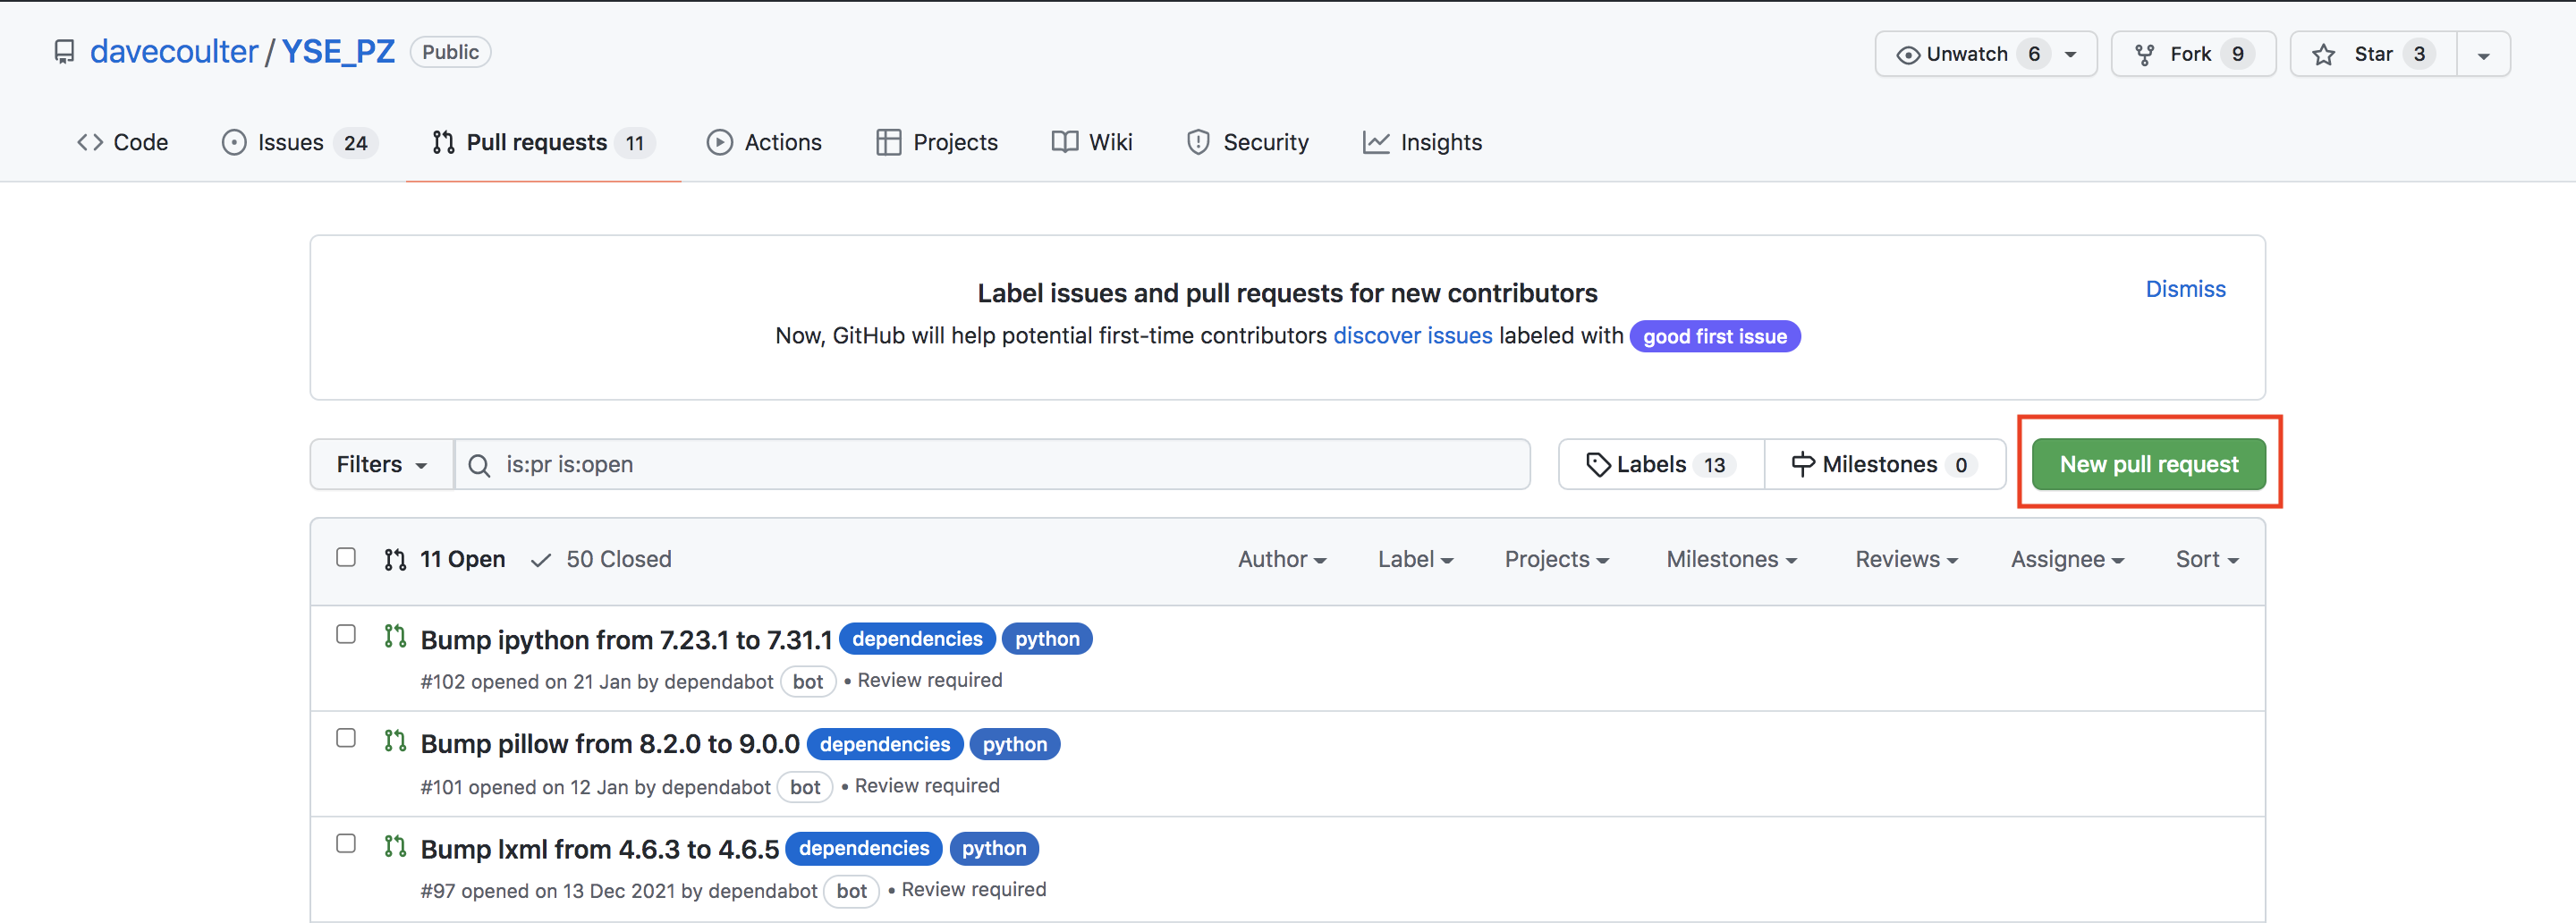This screenshot has width=2576, height=923.
Task: Switch to the Wiki tab
Action: click(x=1092, y=142)
